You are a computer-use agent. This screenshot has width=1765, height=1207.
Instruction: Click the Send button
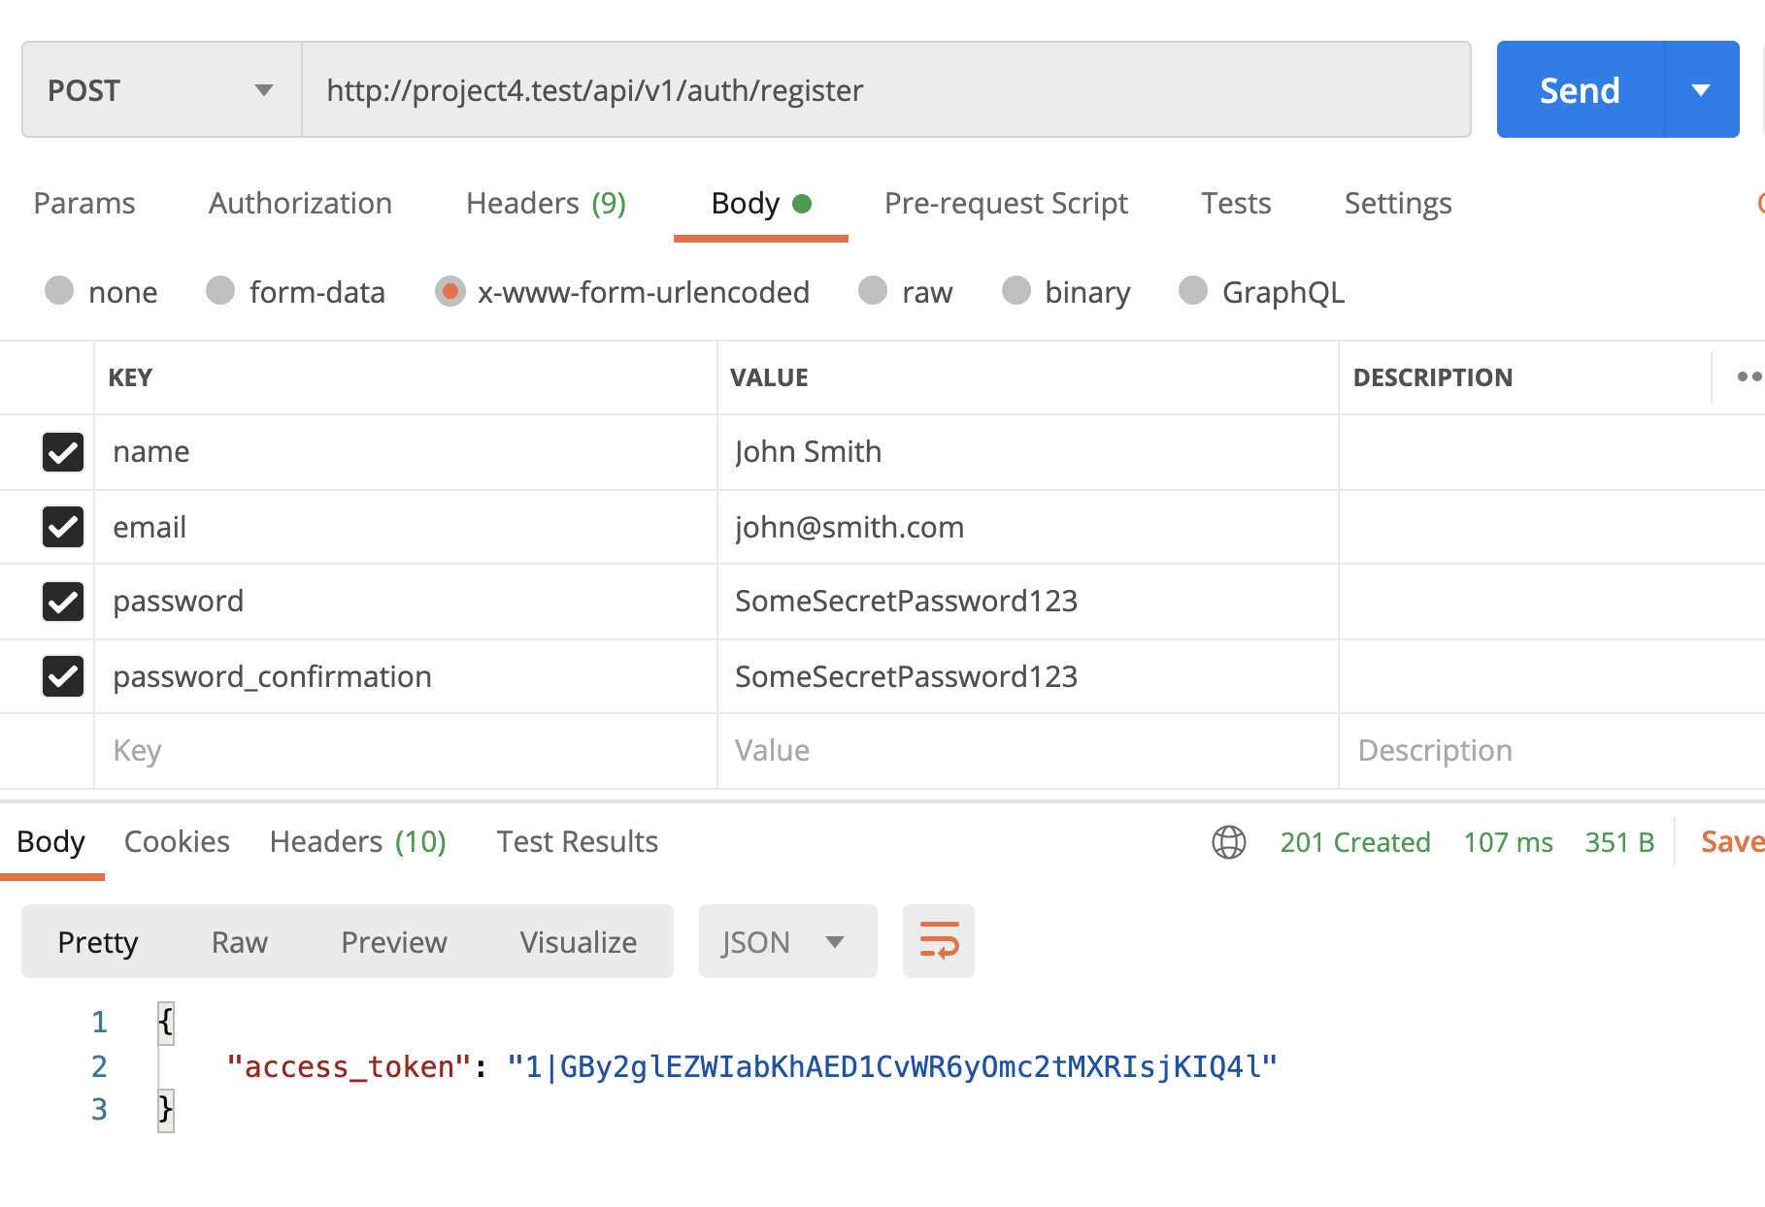pos(1580,90)
